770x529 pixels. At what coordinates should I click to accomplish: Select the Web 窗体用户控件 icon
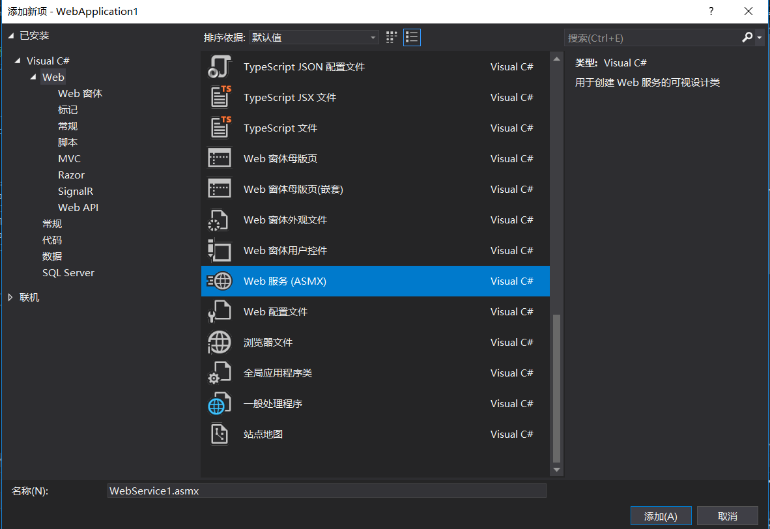pos(220,250)
